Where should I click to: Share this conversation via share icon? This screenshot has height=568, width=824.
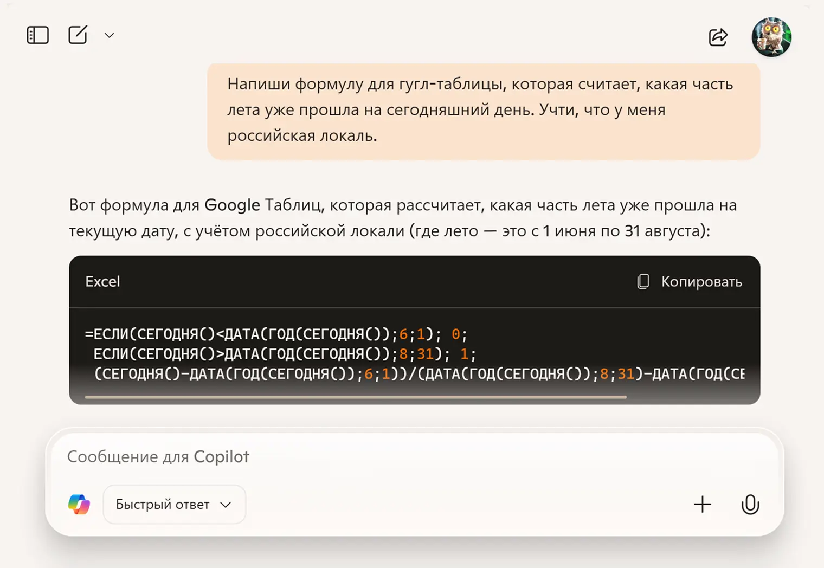pyautogui.click(x=718, y=37)
